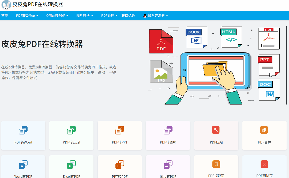Click the QQ icon next to 联系开发者

point(144,16)
